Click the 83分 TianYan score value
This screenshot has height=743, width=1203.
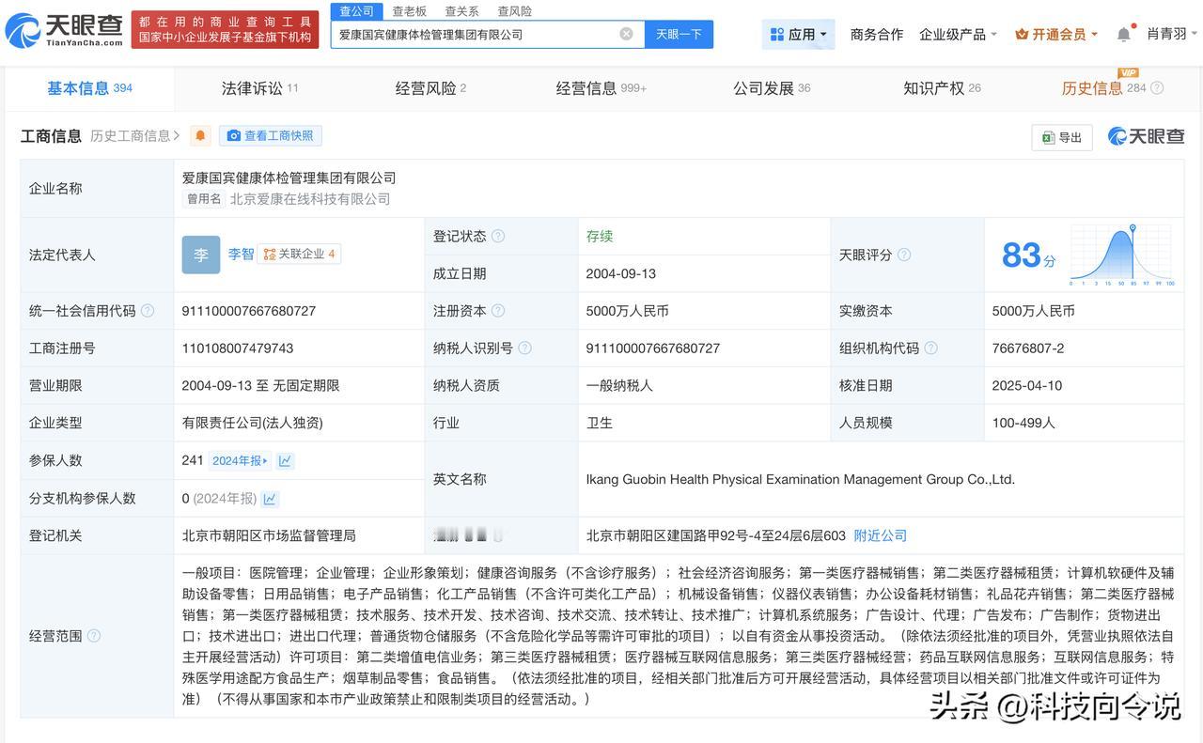click(1028, 255)
